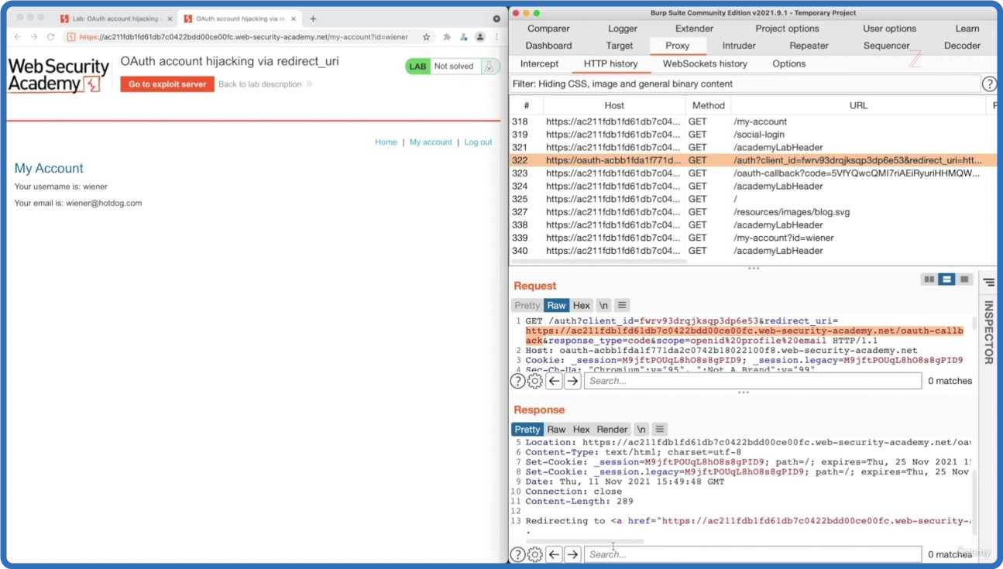Image resolution: width=1003 pixels, height=569 pixels.
Task: Select the combined tab layout icon
Action: [964, 279]
